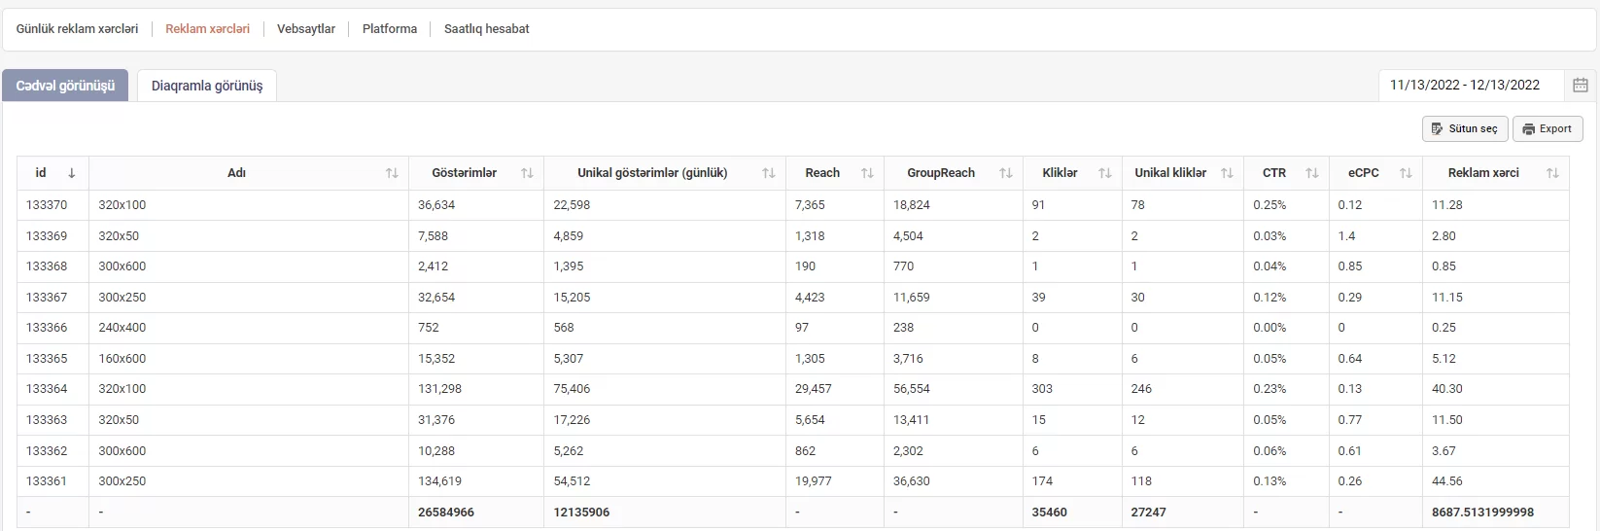
Task: Open the calendar date picker icon
Action: coord(1580,86)
